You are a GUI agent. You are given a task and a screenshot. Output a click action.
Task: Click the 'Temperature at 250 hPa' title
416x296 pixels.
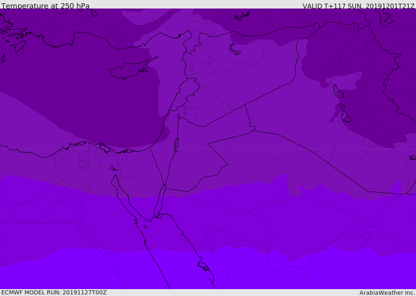pos(45,6)
